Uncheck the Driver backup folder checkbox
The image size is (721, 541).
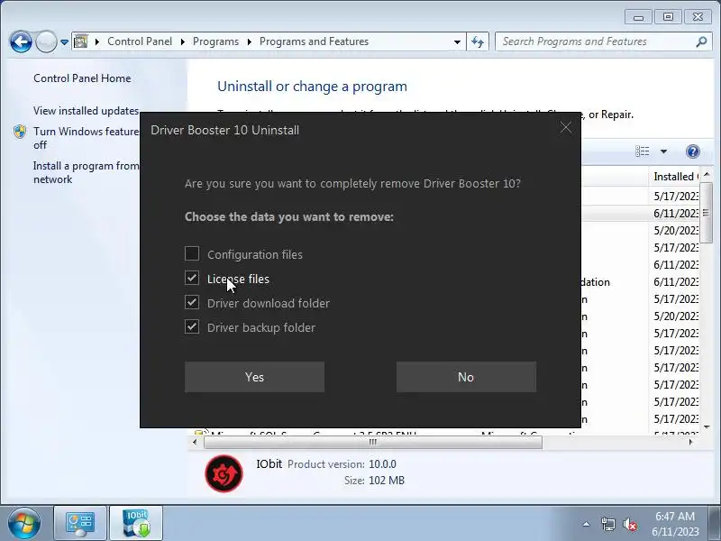[x=192, y=326]
